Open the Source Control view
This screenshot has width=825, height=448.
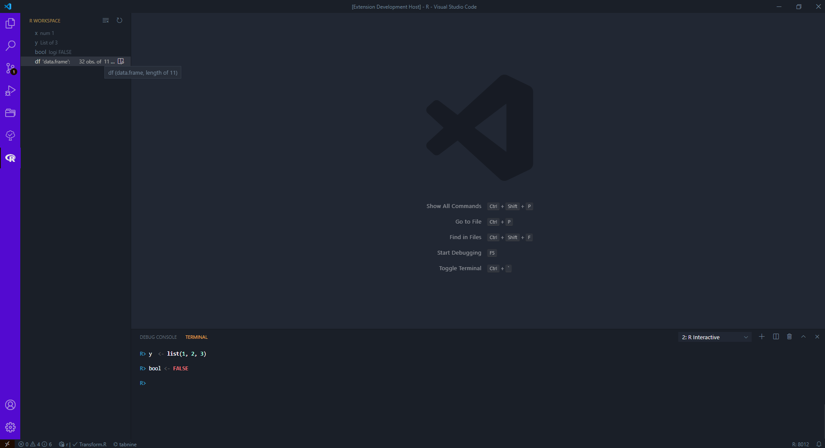pos(10,68)
